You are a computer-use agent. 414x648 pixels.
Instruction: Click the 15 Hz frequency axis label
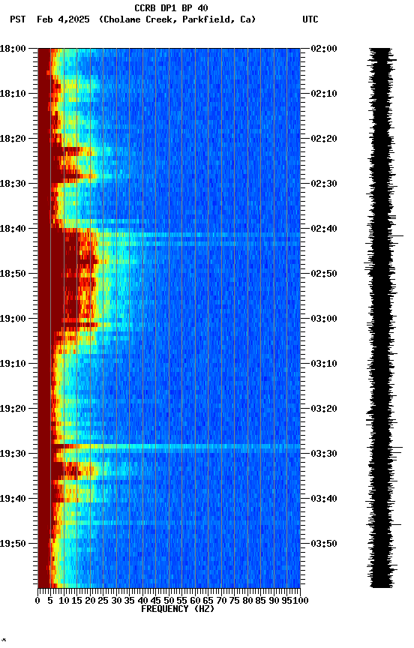click(76, 601)
